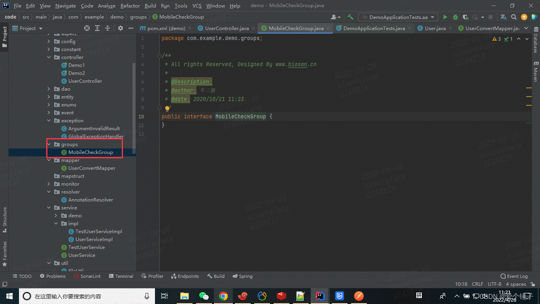540x304 pixels.
Task: Click Expand All in Project panel
Action: 97,28
